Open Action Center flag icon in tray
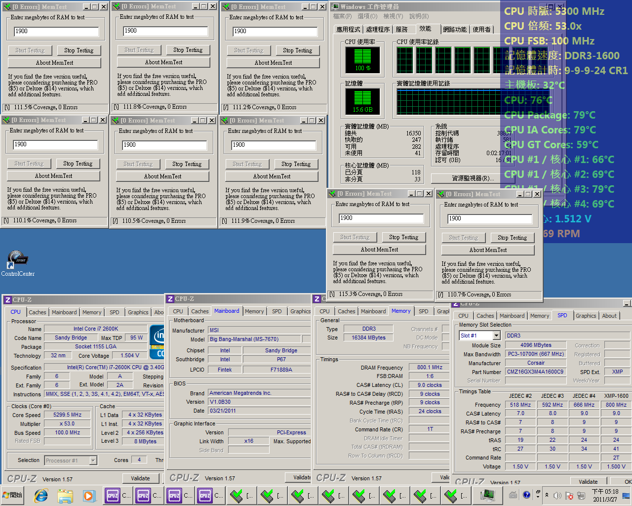Viewport: 632px width, 506px height. click(569, 495)
